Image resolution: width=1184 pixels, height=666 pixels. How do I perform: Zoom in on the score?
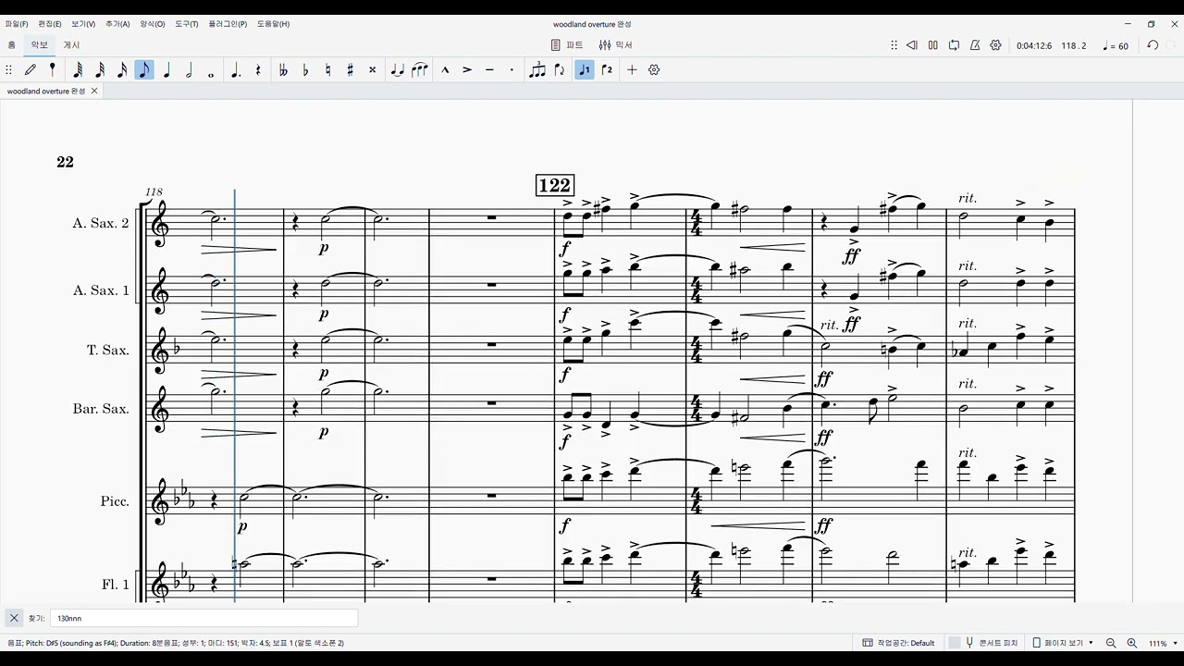point(1131,643)
